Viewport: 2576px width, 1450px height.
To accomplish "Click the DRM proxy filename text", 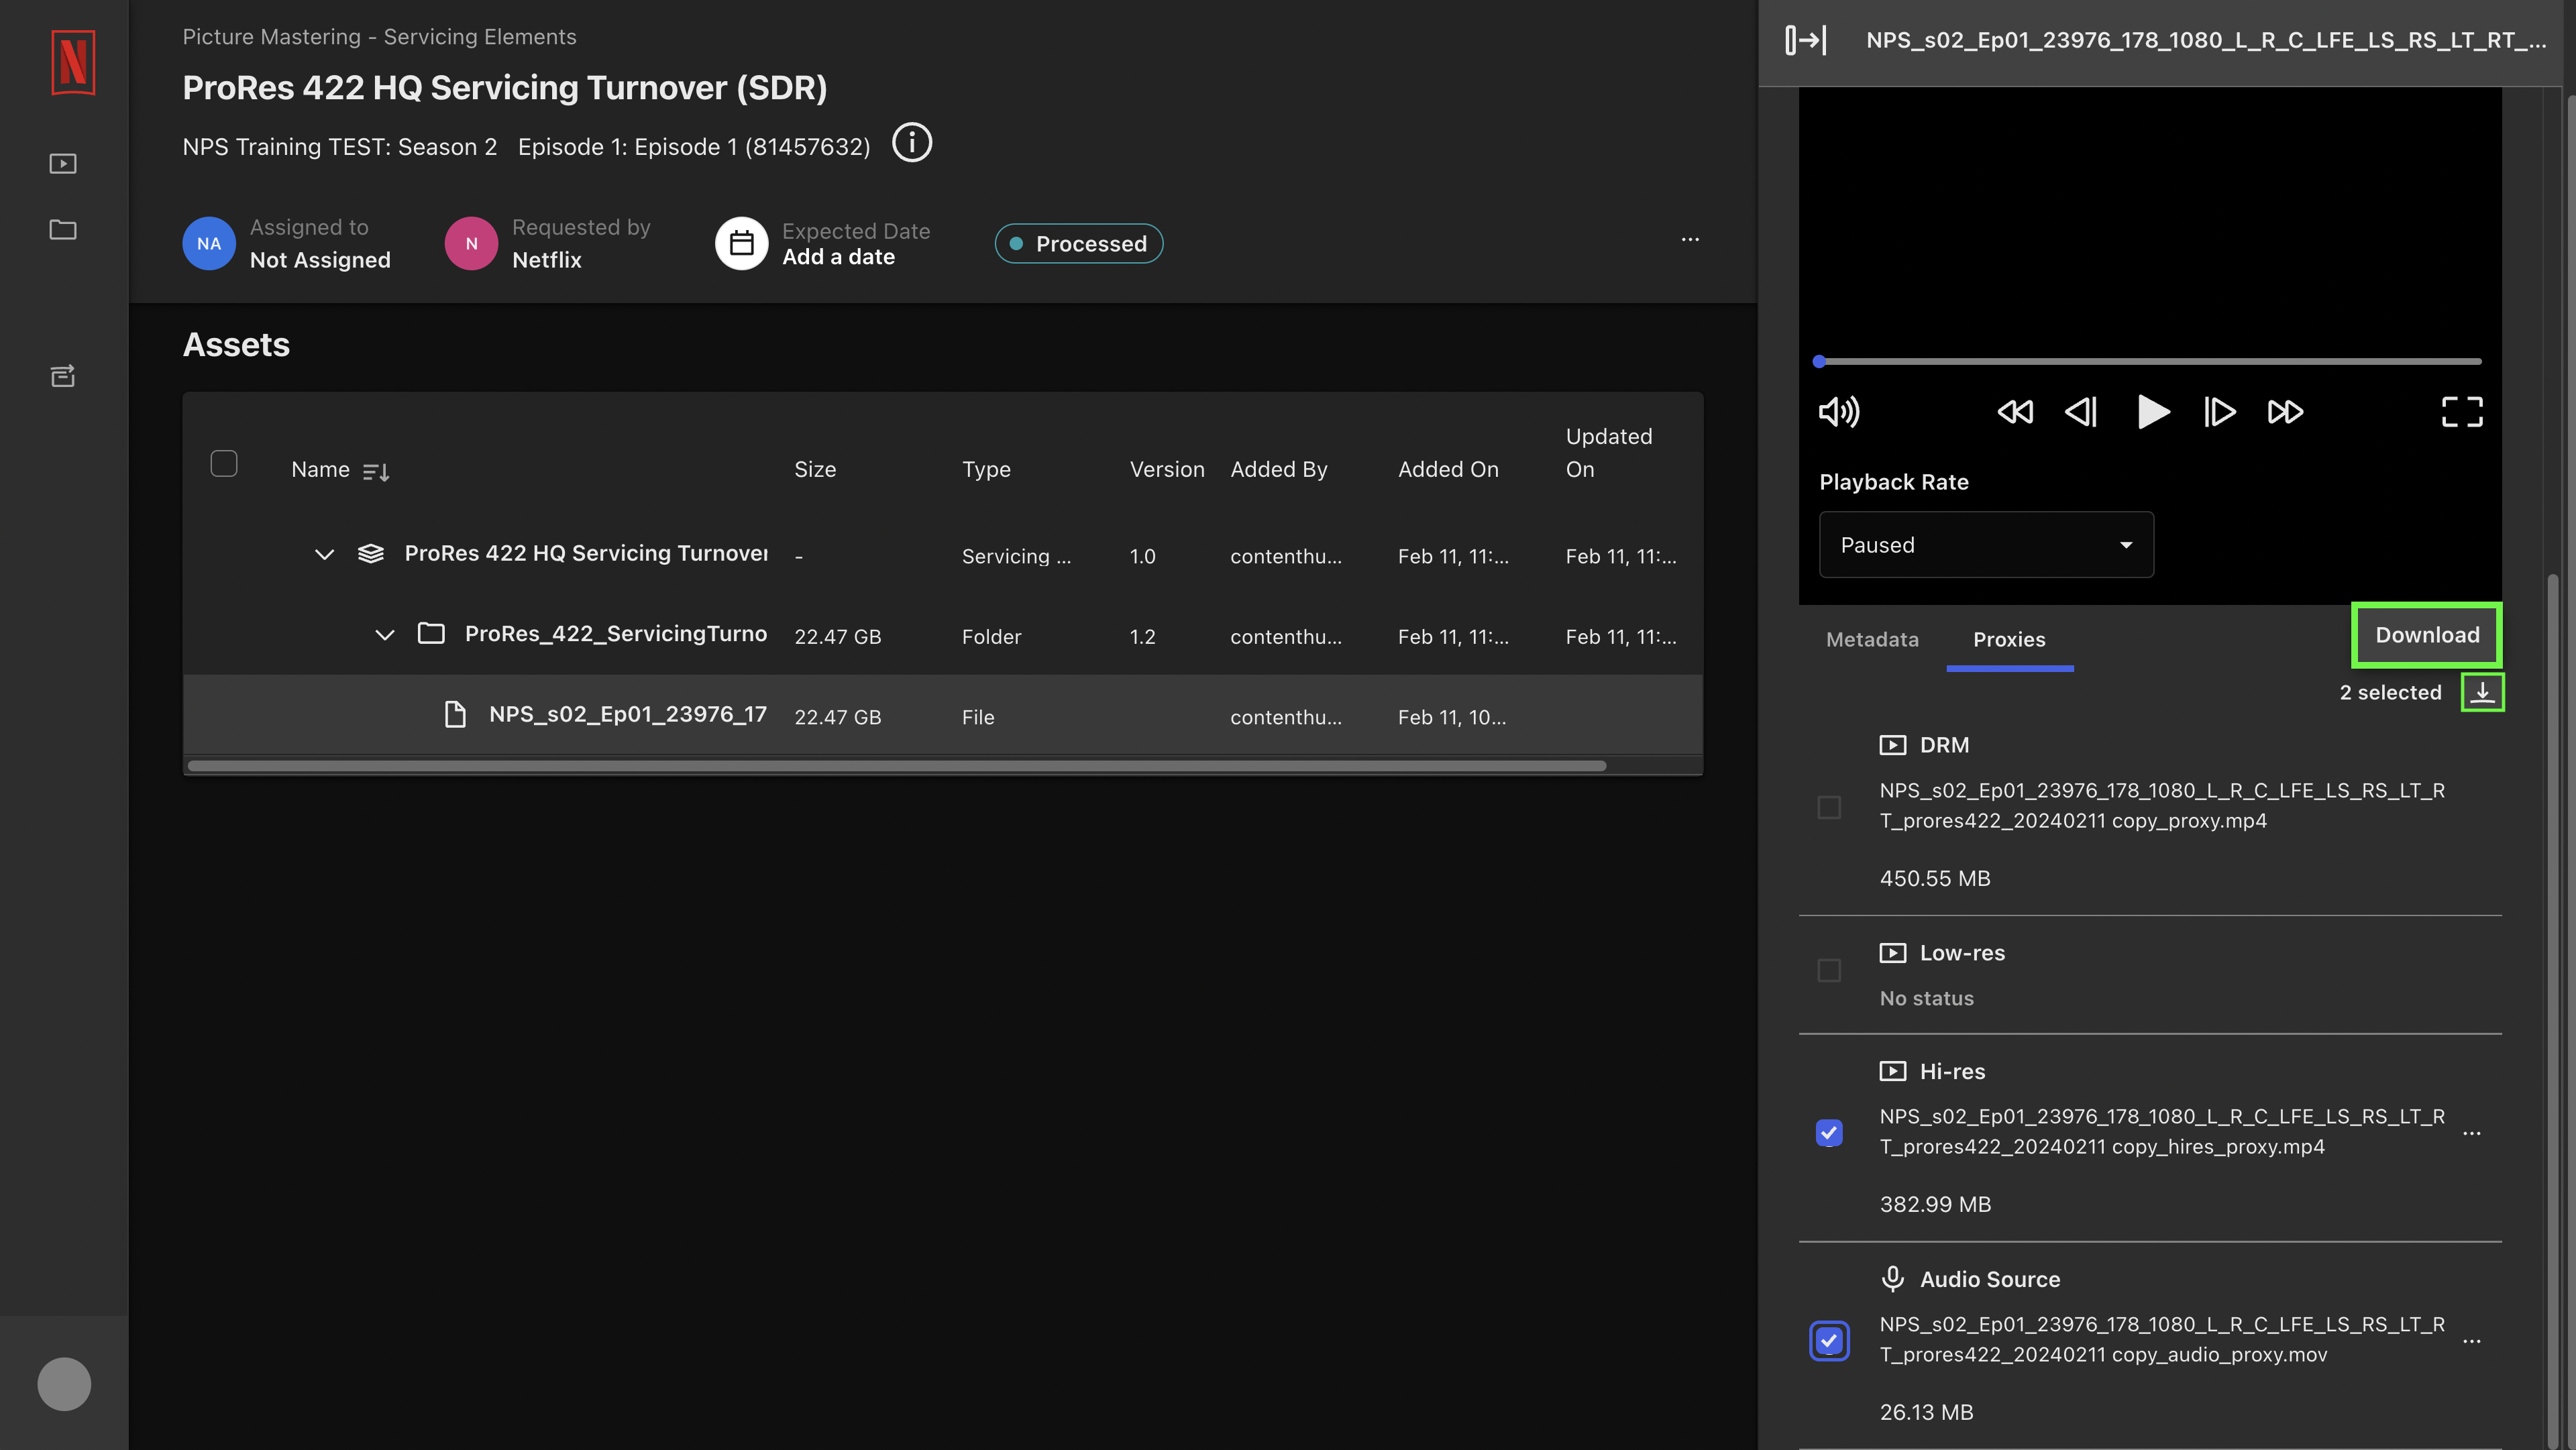I will (2162, 806).
